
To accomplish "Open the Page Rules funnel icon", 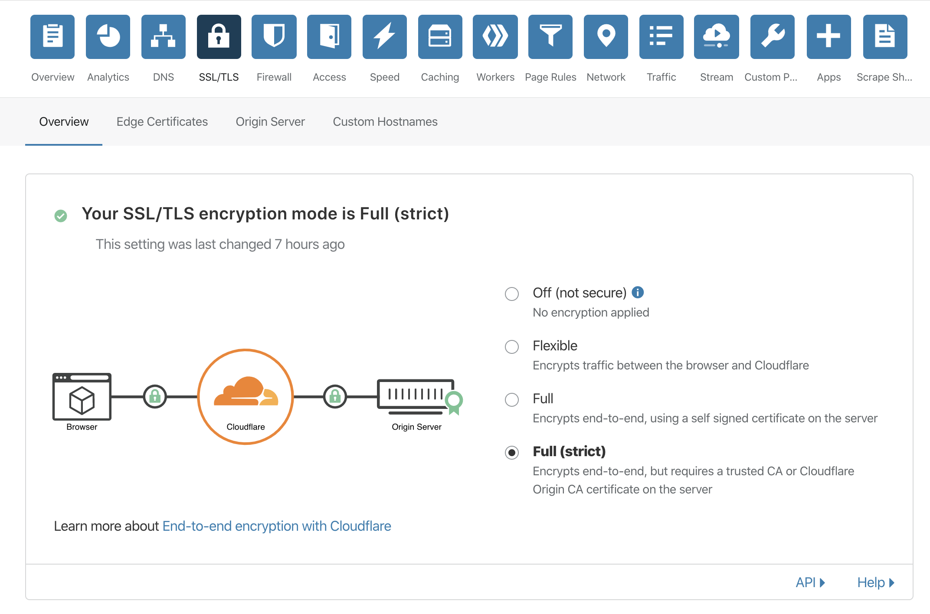I will point(550,37).
